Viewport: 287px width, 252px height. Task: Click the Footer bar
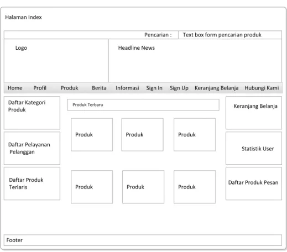(x=143, y=240)
